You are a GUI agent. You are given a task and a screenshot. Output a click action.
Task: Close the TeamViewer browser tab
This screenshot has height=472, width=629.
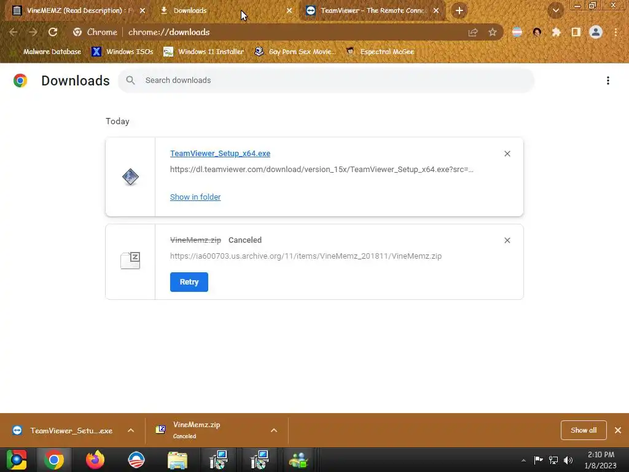[436, 10]
